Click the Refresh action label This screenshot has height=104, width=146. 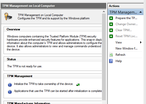tap(120, 55)
